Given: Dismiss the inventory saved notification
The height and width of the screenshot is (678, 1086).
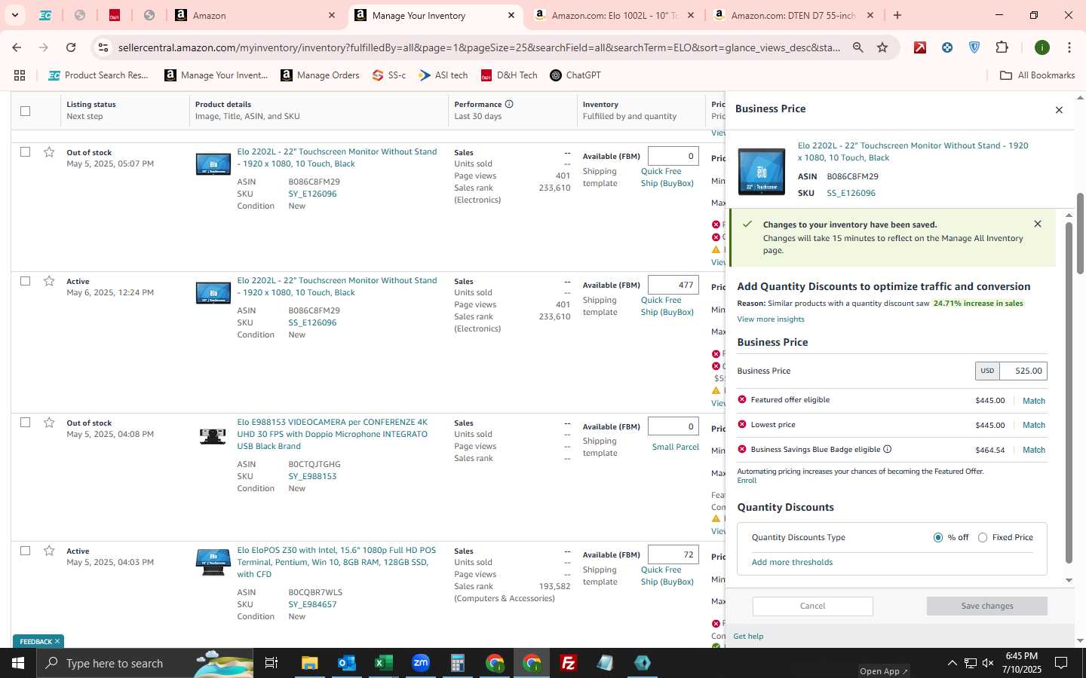Looking at the screenshot, I should coord(1038,224).
